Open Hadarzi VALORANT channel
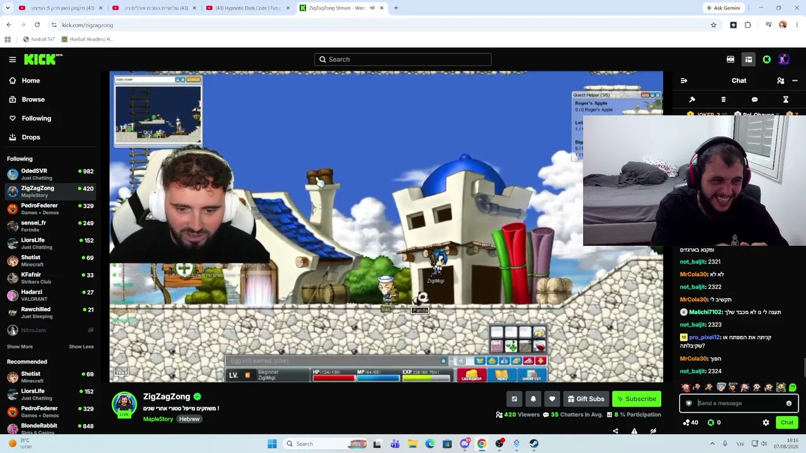This screenshot has height=453, width=806. pos(50,295)
